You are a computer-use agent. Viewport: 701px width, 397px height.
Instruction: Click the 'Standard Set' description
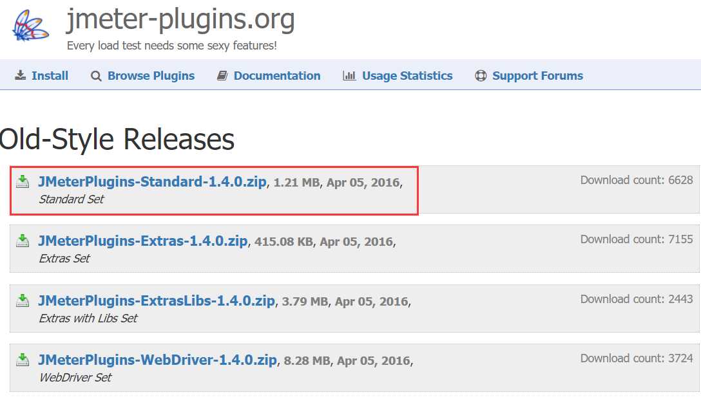tap(72, 199)
